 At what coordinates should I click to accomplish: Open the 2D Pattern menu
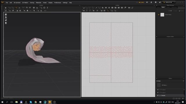(25, 3)
